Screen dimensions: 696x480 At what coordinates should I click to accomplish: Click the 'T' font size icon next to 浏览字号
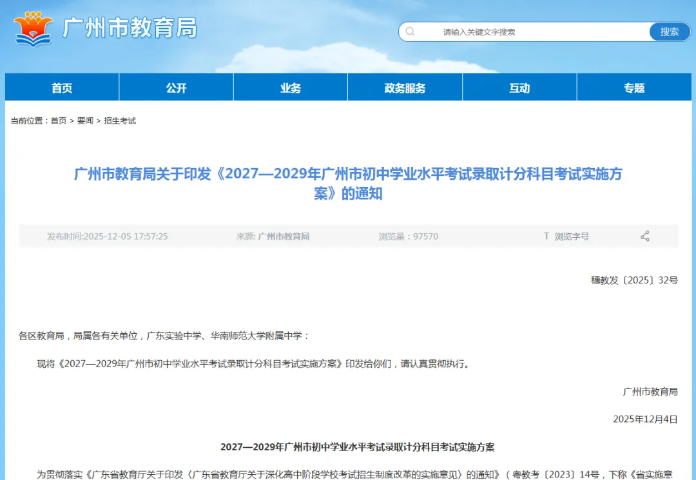pos(546,236)
